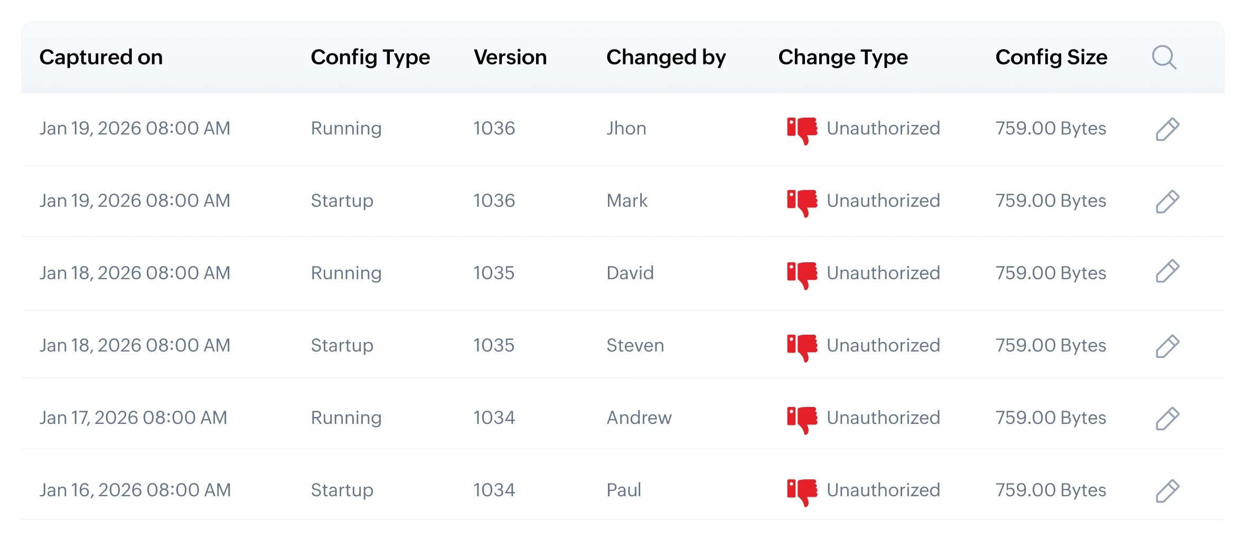Click the Unauthorized thumbs-down icon on Jhon's row
The width and height of the screenshot is (1246, 549).
tap(801, 128)
